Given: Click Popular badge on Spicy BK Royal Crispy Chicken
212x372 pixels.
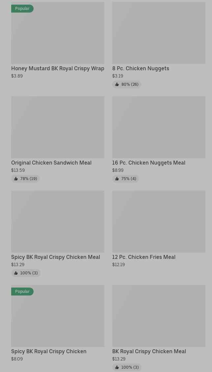Looking at the screenshot, I should (22, 291).
